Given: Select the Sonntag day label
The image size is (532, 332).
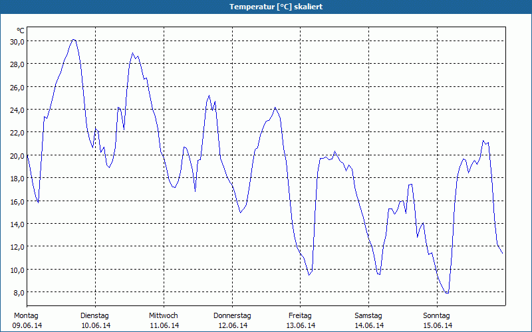Looking at the screenshot, I should coord(437,315).
